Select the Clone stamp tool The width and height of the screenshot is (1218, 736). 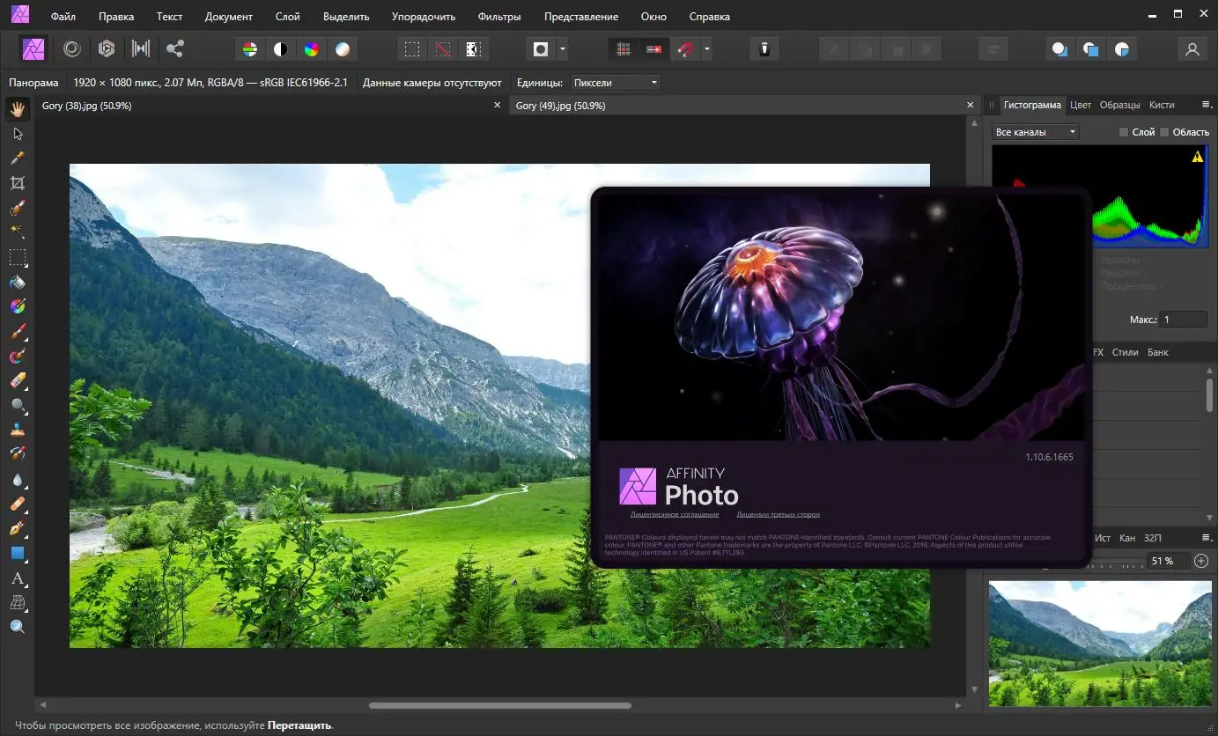pyautogui.click(x=17, y=431)
